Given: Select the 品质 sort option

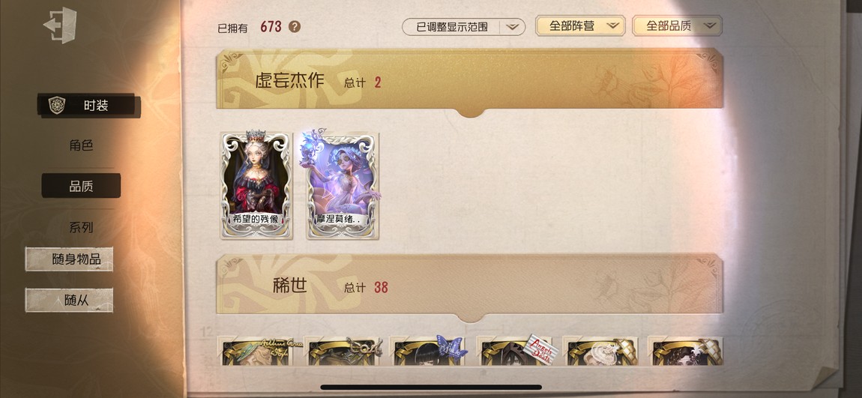Looking at the screenshot, I should pyautogui.click(x=81, y=186).
